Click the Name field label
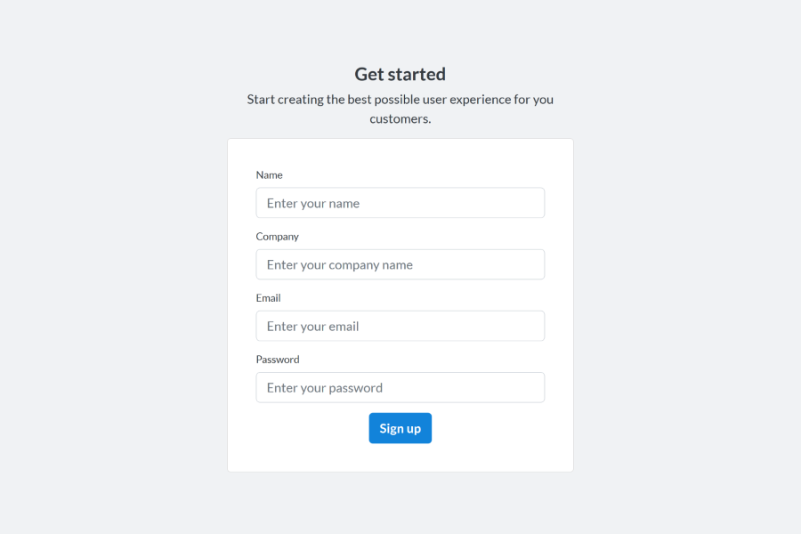 [x=269, y=174]
